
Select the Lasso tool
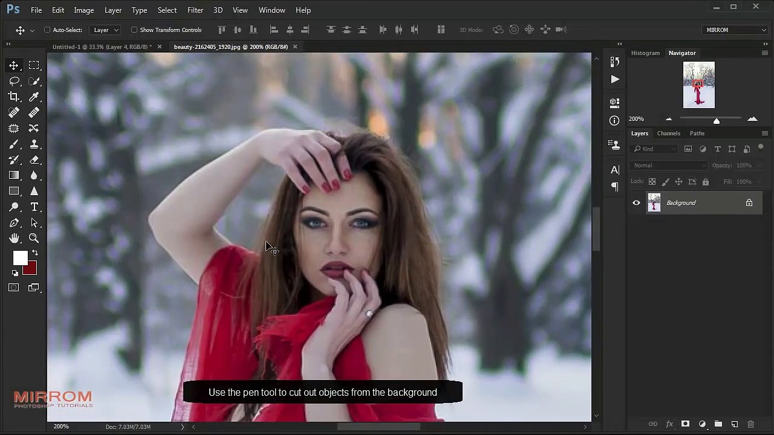[14, 81]
